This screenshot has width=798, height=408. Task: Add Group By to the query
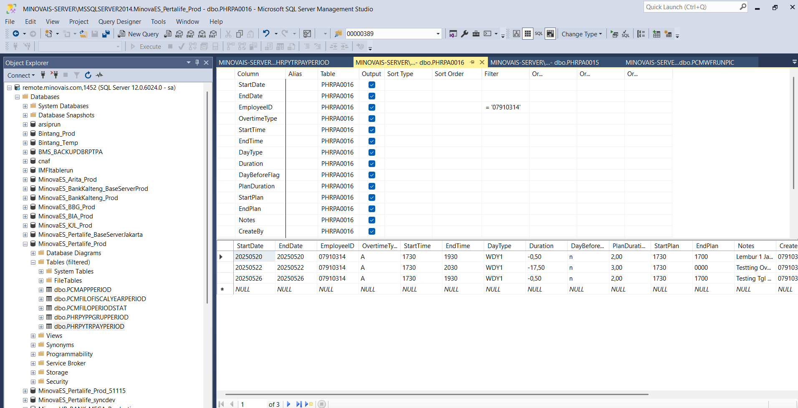641,34
